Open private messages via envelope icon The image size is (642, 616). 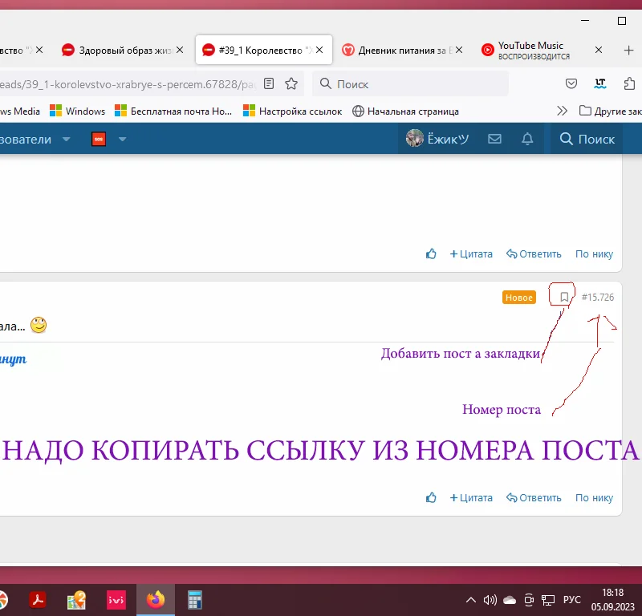click(x=494, y=138)
